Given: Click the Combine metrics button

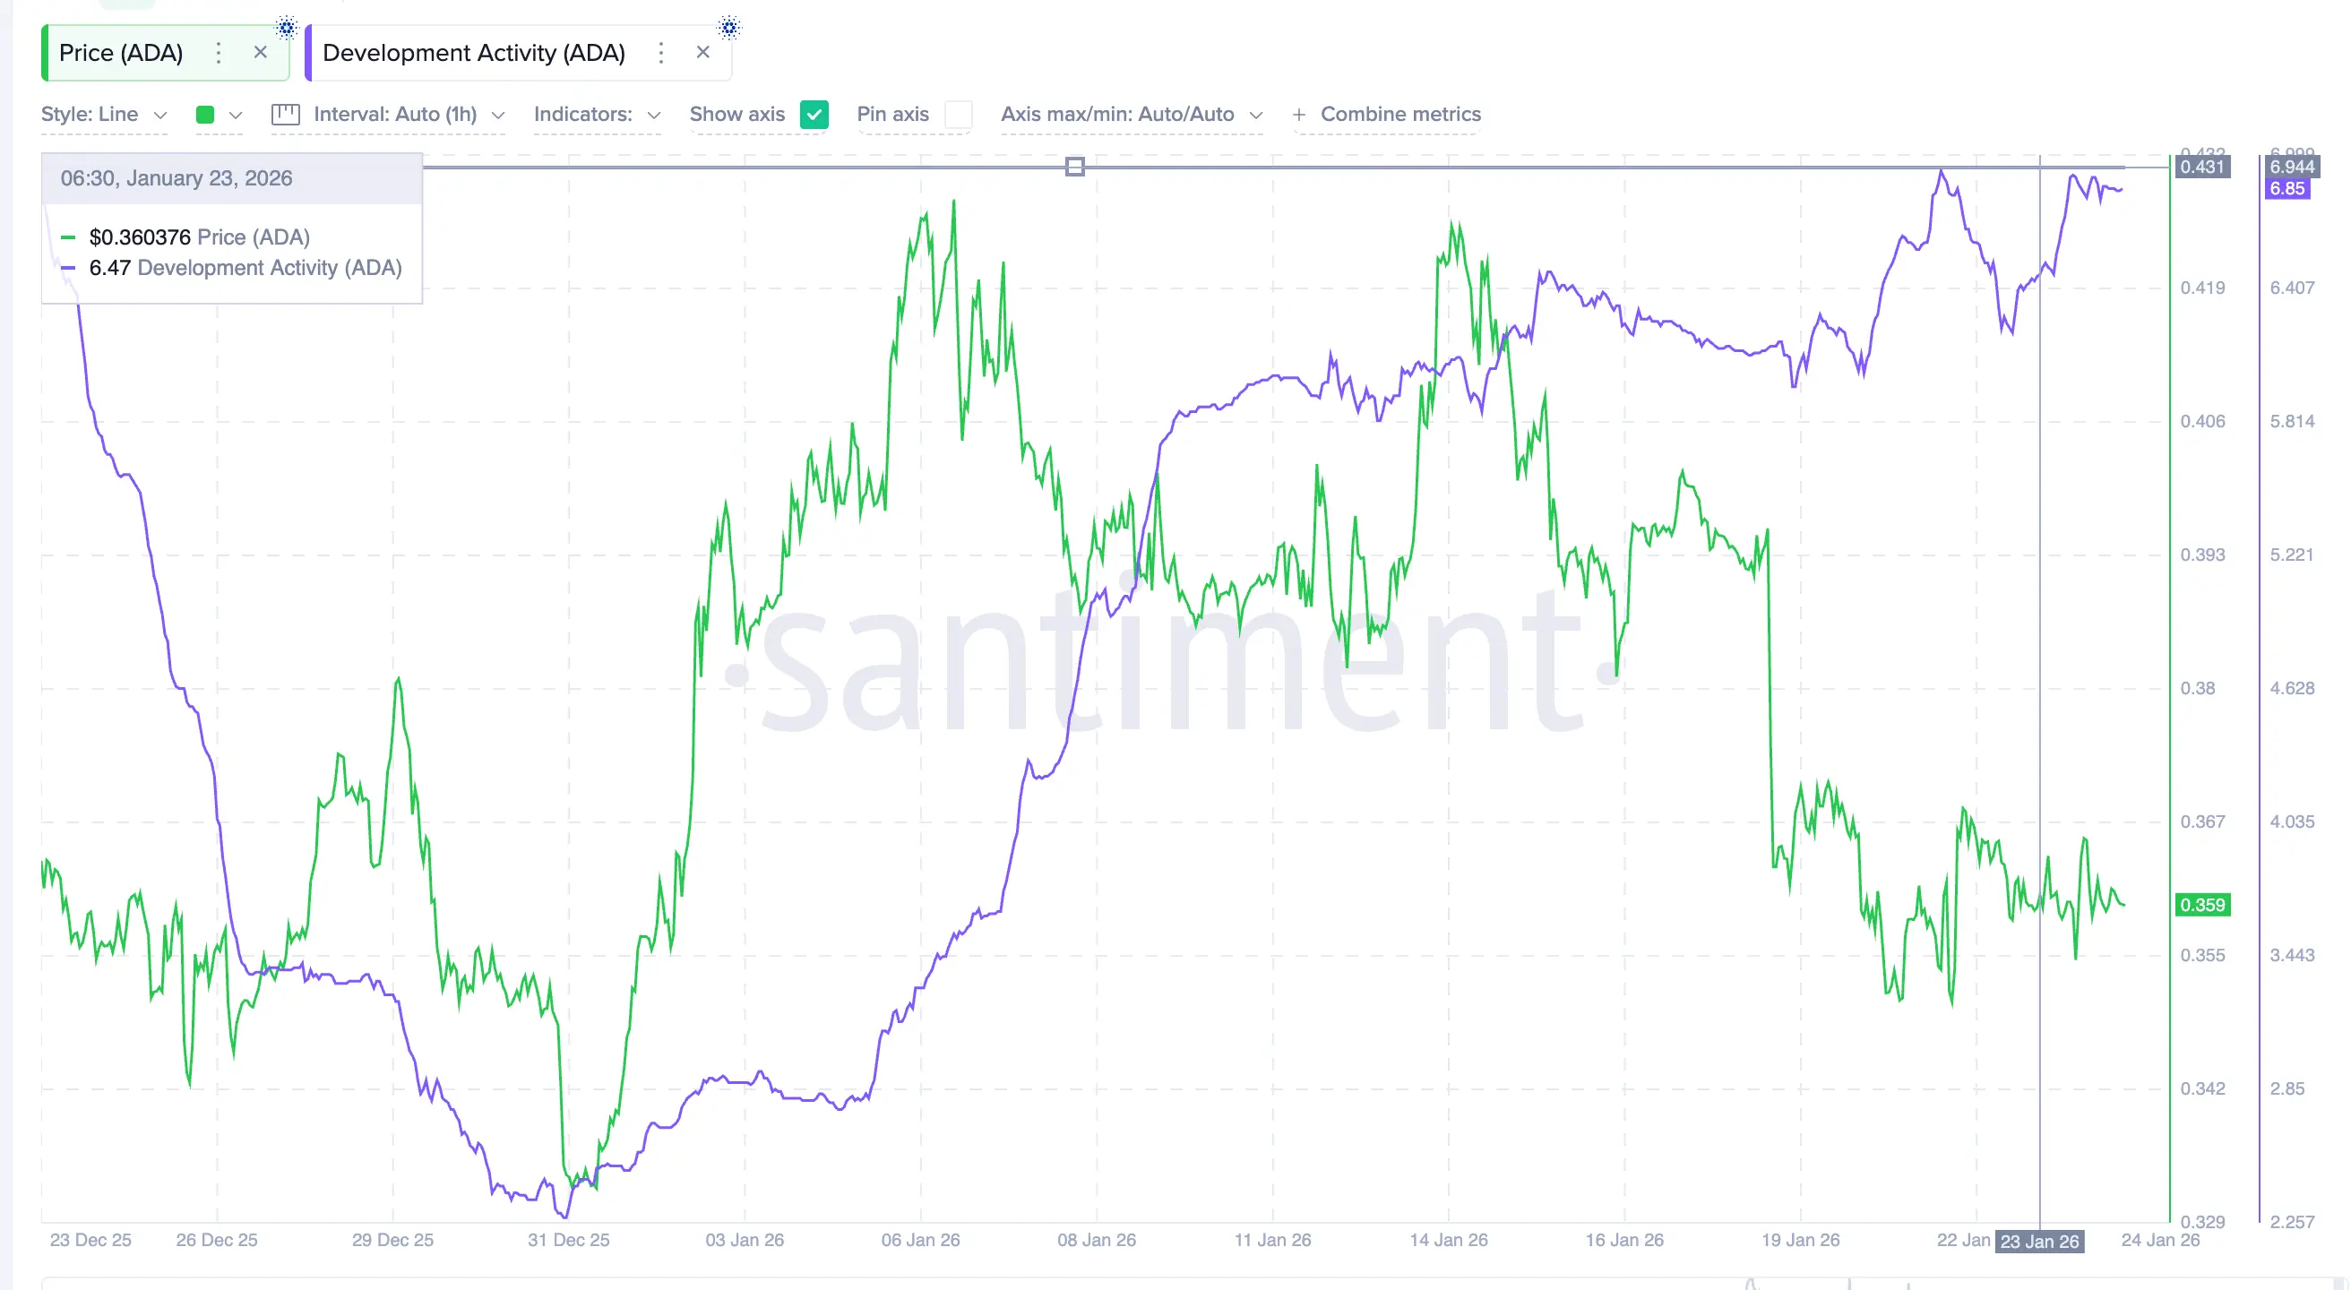Looking at the screenshot, I should point(1400,114).
